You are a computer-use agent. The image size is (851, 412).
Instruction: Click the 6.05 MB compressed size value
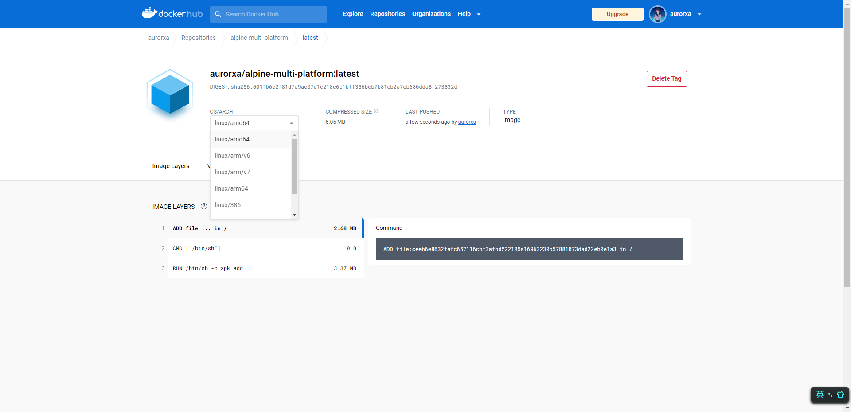point(335,122)
